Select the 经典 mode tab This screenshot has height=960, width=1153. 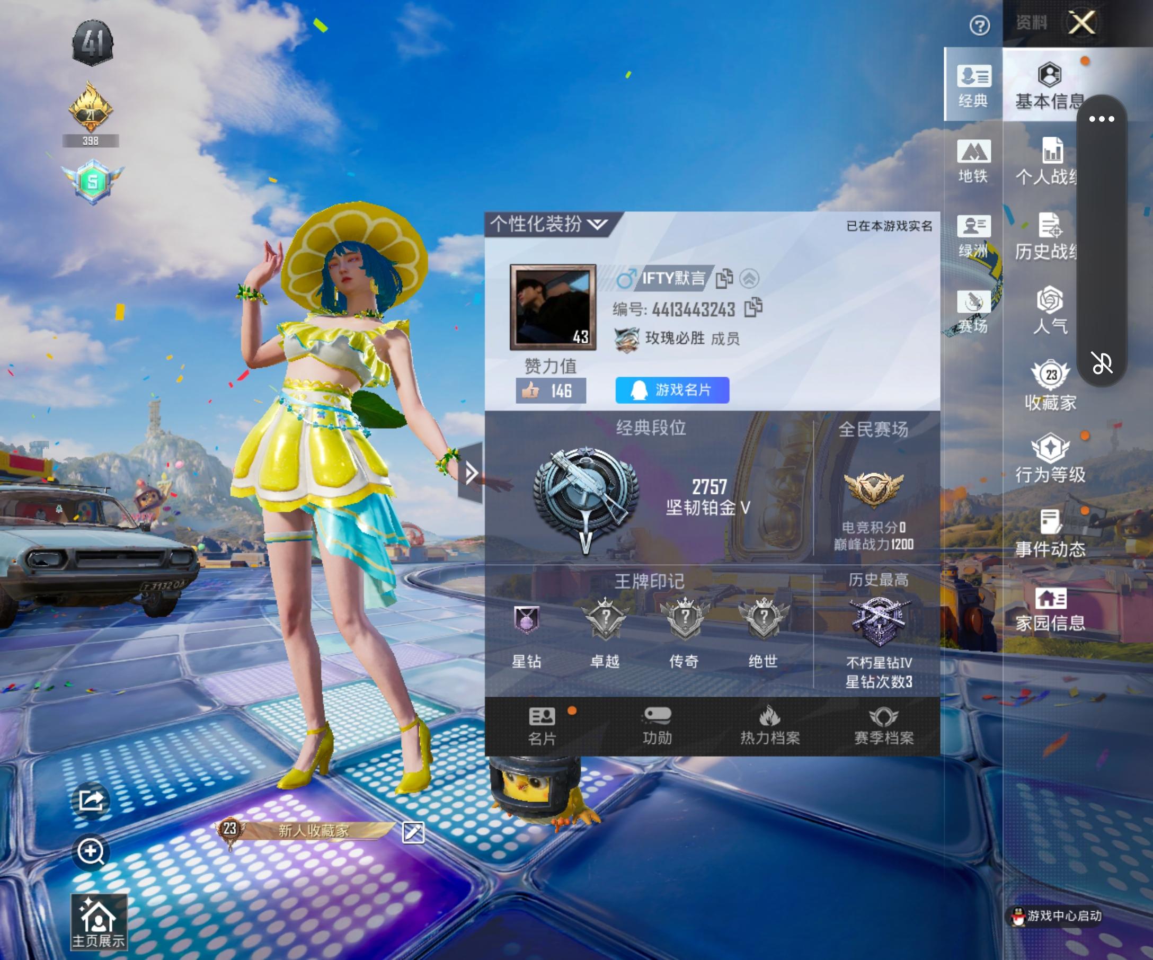point(973,85)
